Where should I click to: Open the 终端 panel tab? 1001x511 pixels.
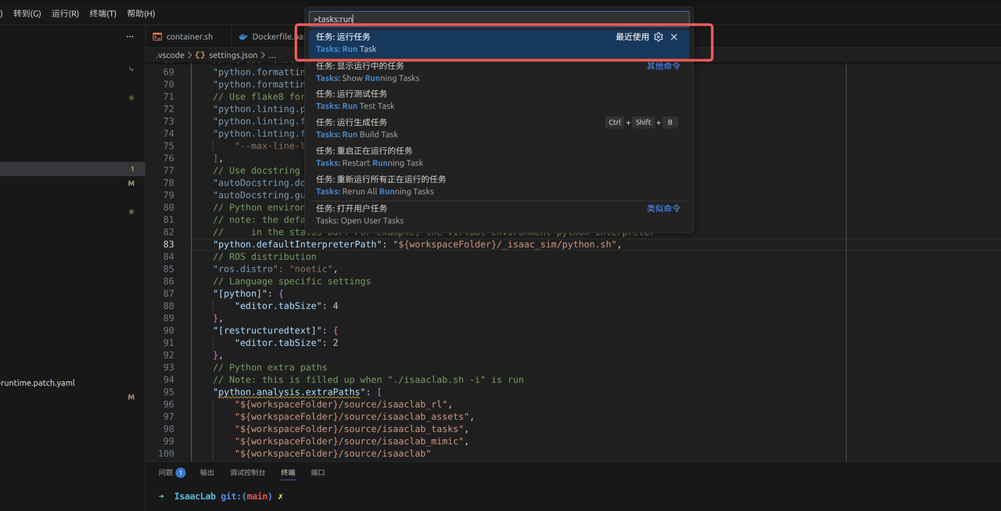(x=289, y=473)
